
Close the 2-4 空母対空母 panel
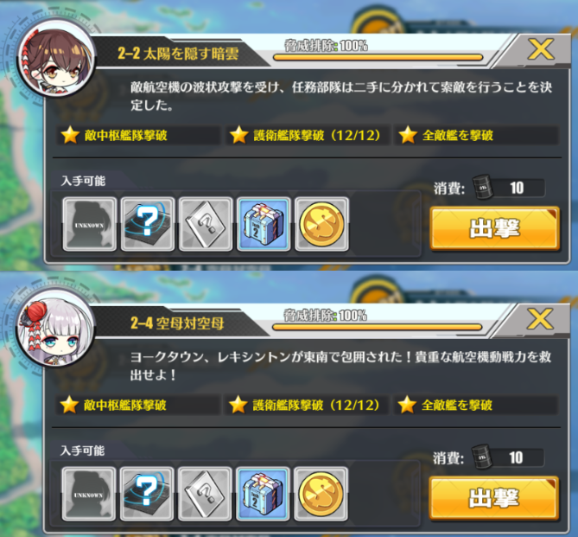tap(540, 319)
